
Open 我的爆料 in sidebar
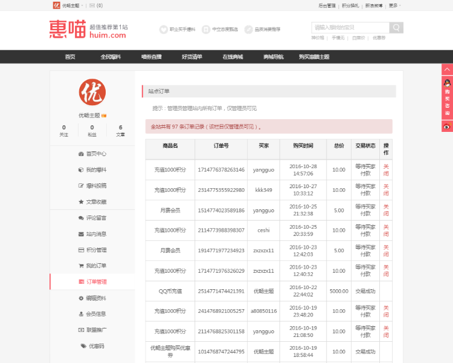pos(92,169)
